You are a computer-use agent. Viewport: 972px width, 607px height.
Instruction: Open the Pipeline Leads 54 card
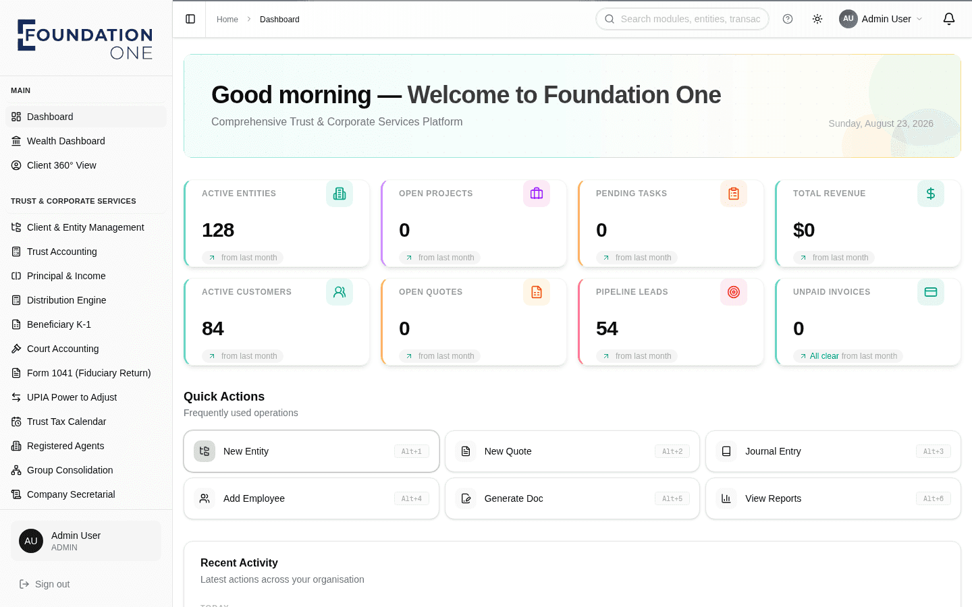pos(671,322)
